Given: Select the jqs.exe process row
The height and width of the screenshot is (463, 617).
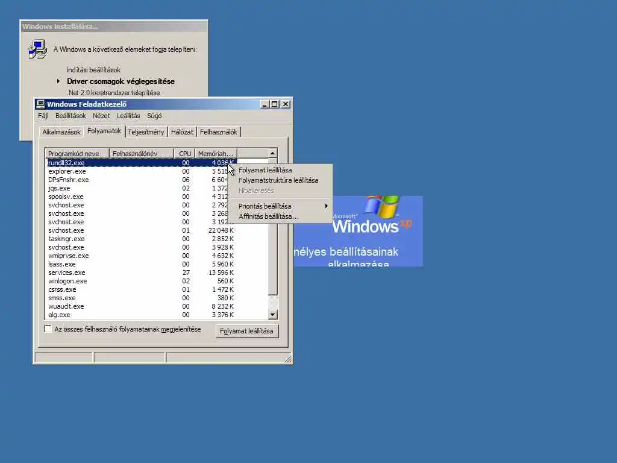Looking at the screenshot, I should coord(141,188).
